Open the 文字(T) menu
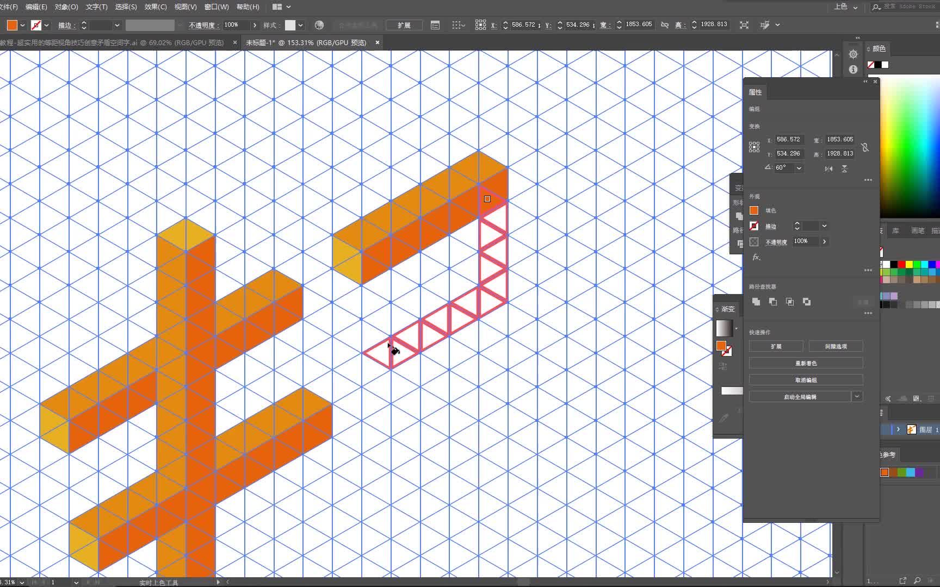 [96, 7]
